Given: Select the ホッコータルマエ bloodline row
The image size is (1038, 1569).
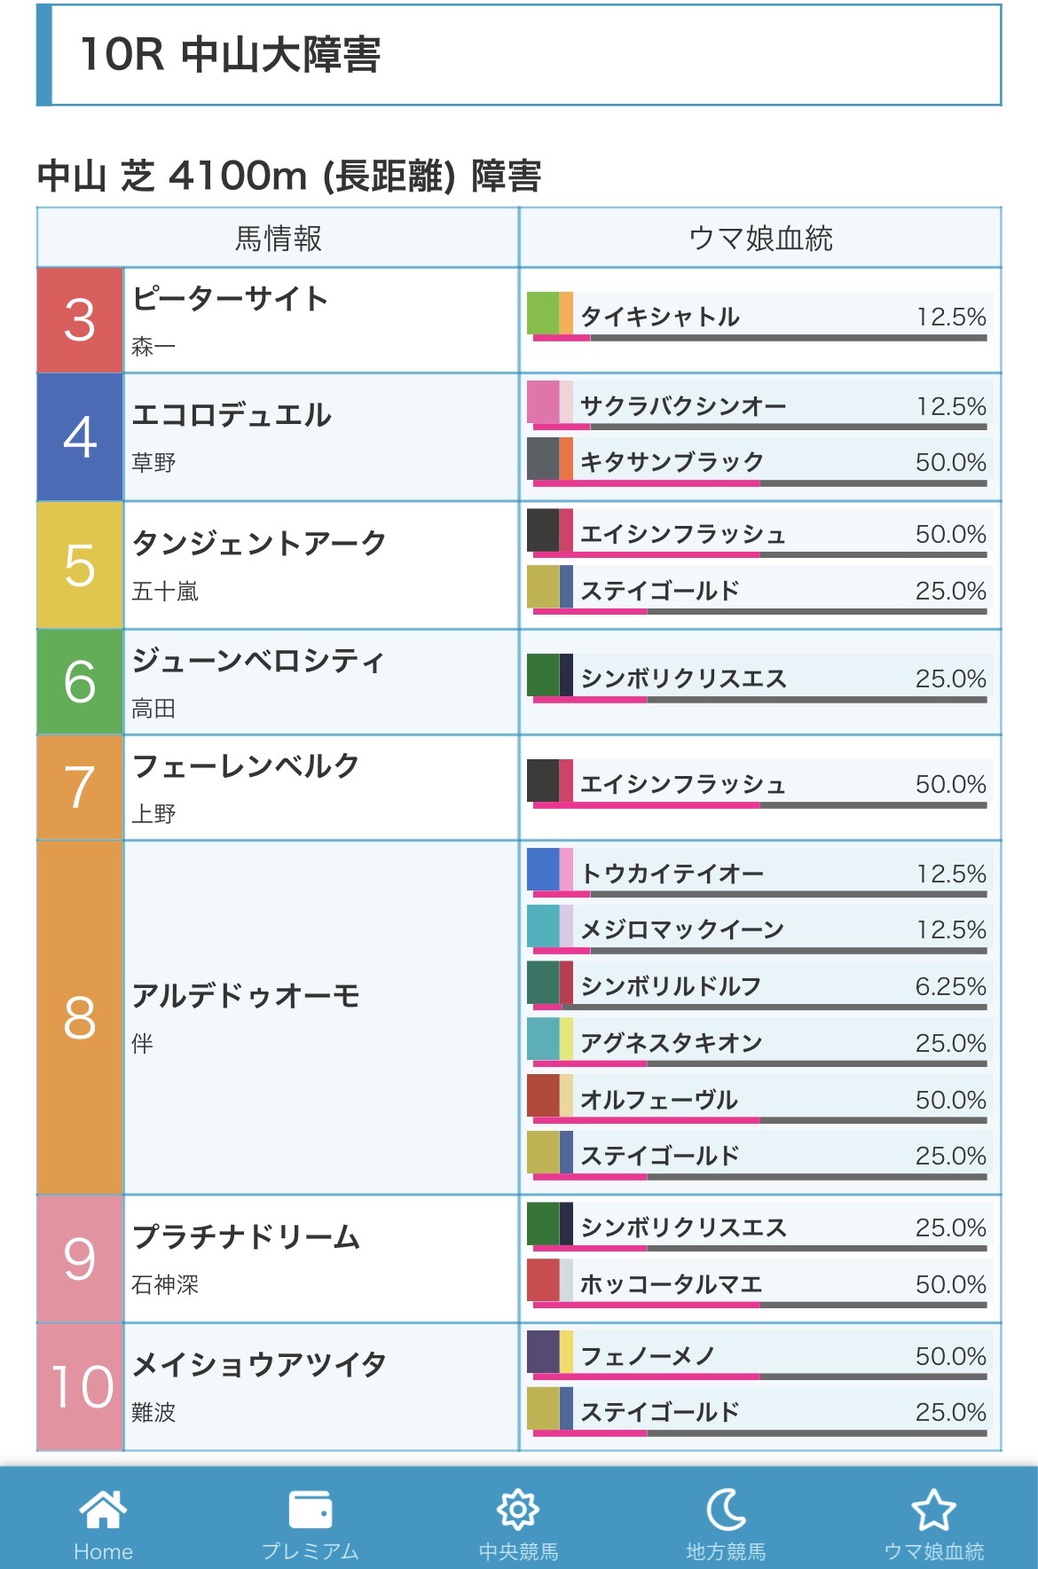Looking at the screenshot, I should (759, 1284).
